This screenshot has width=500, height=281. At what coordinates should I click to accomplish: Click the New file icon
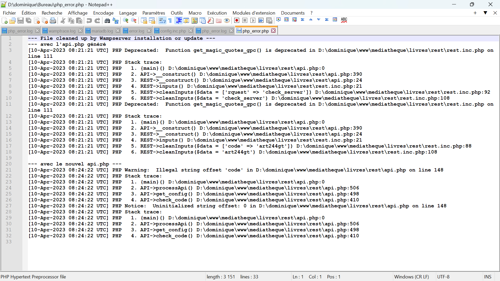coord(4,21)
